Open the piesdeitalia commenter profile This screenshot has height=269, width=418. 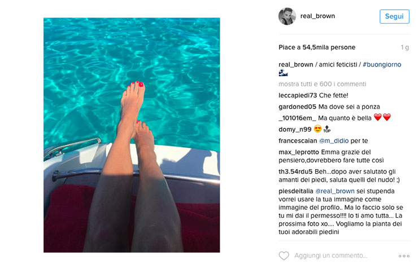point(296,192)
